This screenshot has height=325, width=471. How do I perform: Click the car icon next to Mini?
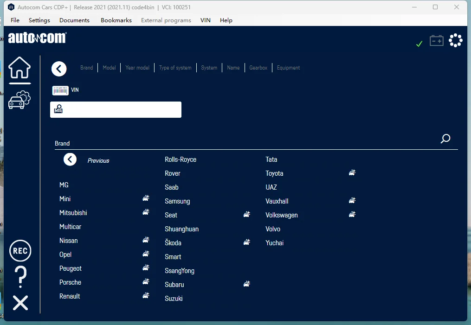pyautogui.click(x=146, y=198)
